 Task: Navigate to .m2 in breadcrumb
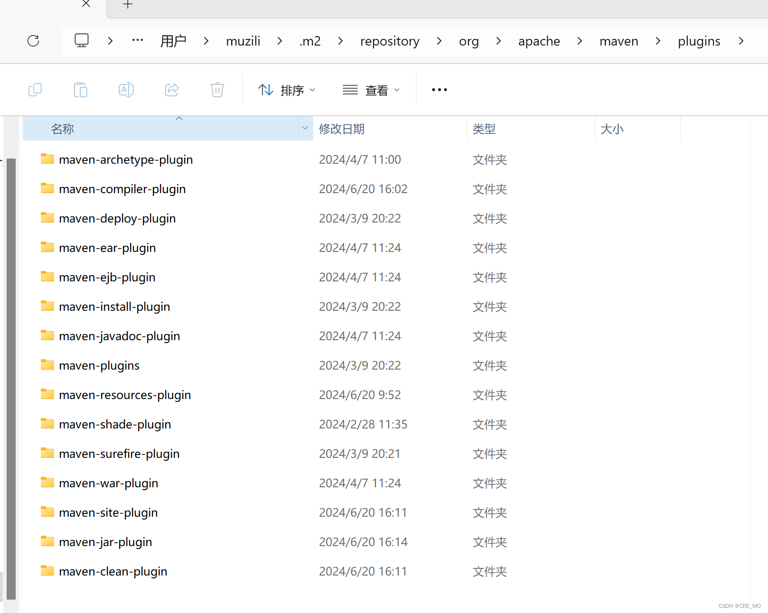(x=310, y=41)
